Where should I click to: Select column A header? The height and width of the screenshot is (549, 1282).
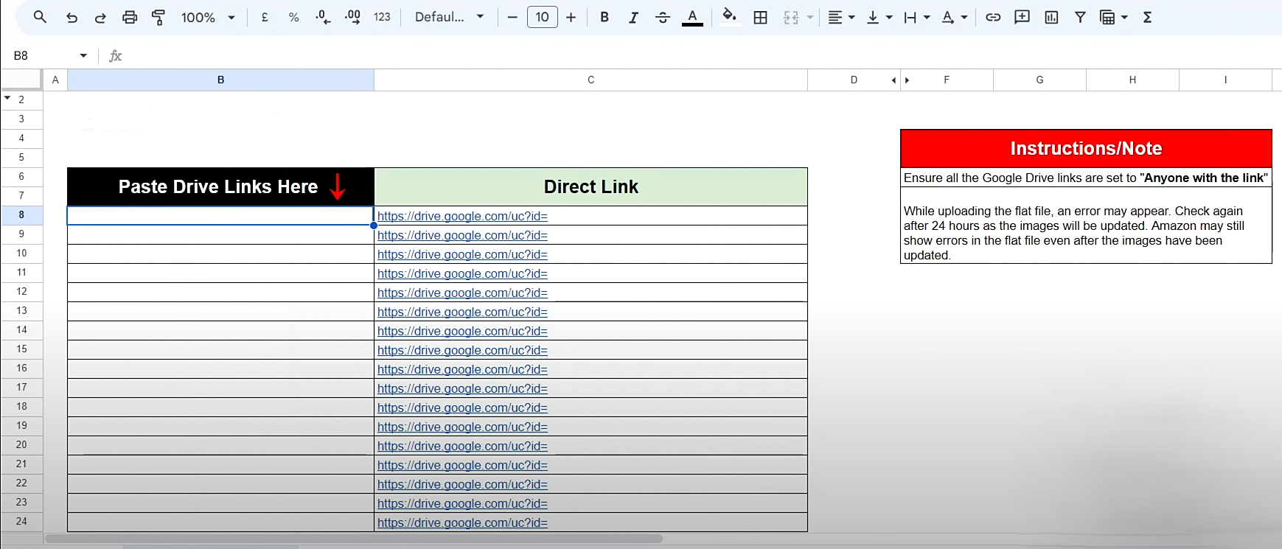(x=55, y=80)
